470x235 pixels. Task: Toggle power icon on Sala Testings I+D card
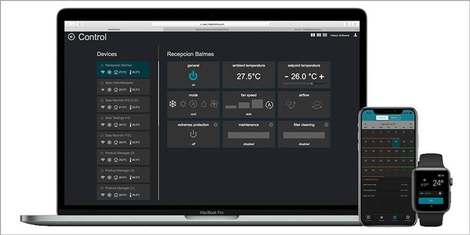pyautogui.click(x=102, y=118)
